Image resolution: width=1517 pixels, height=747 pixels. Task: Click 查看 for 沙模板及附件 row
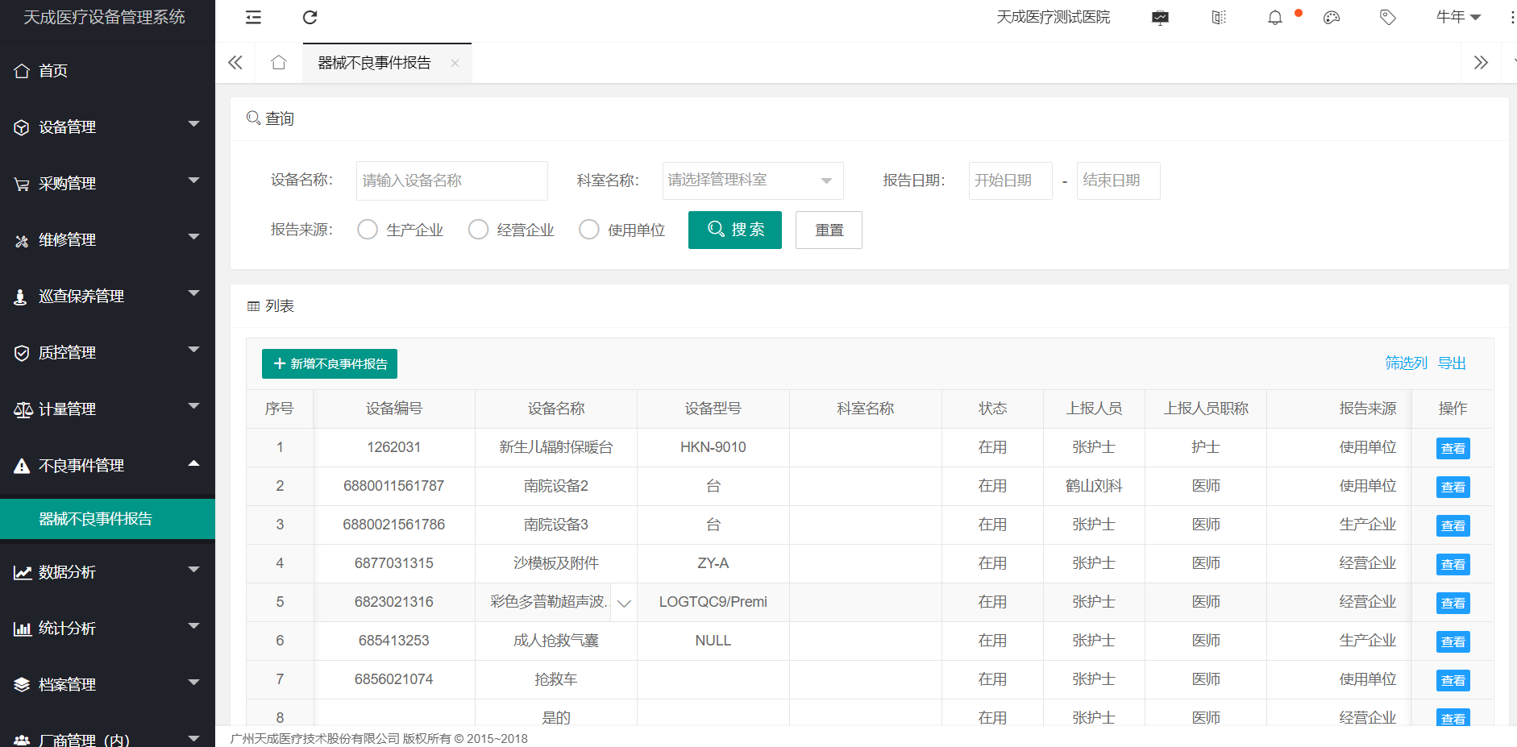(x=1453, y=564)
